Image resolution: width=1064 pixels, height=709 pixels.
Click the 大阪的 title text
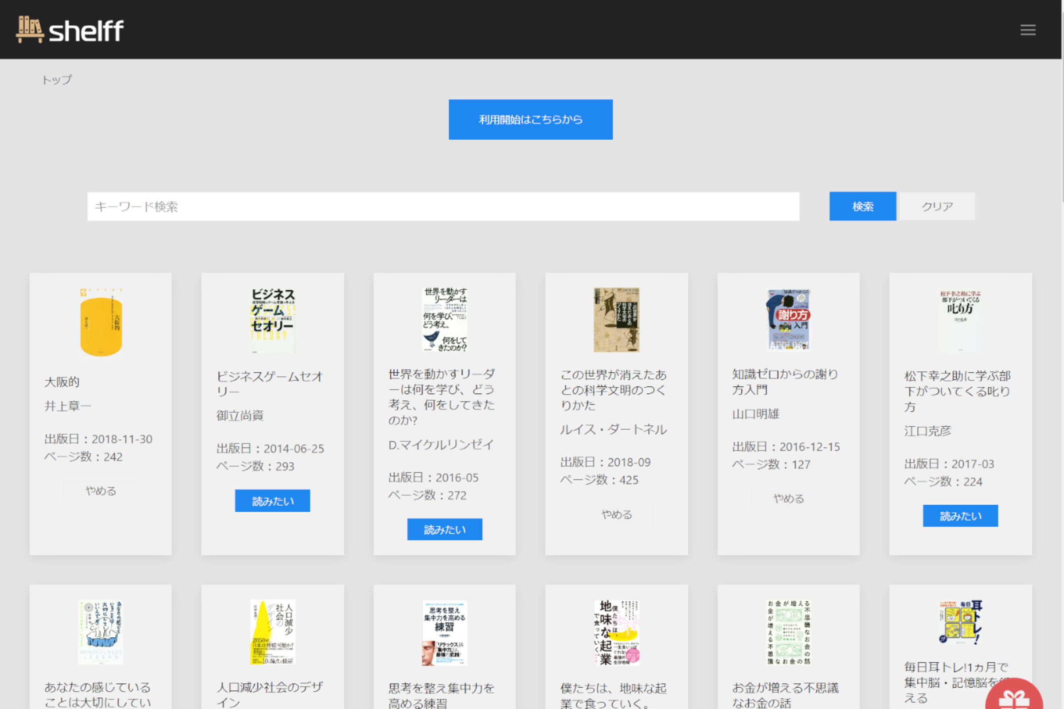(62, 382)
